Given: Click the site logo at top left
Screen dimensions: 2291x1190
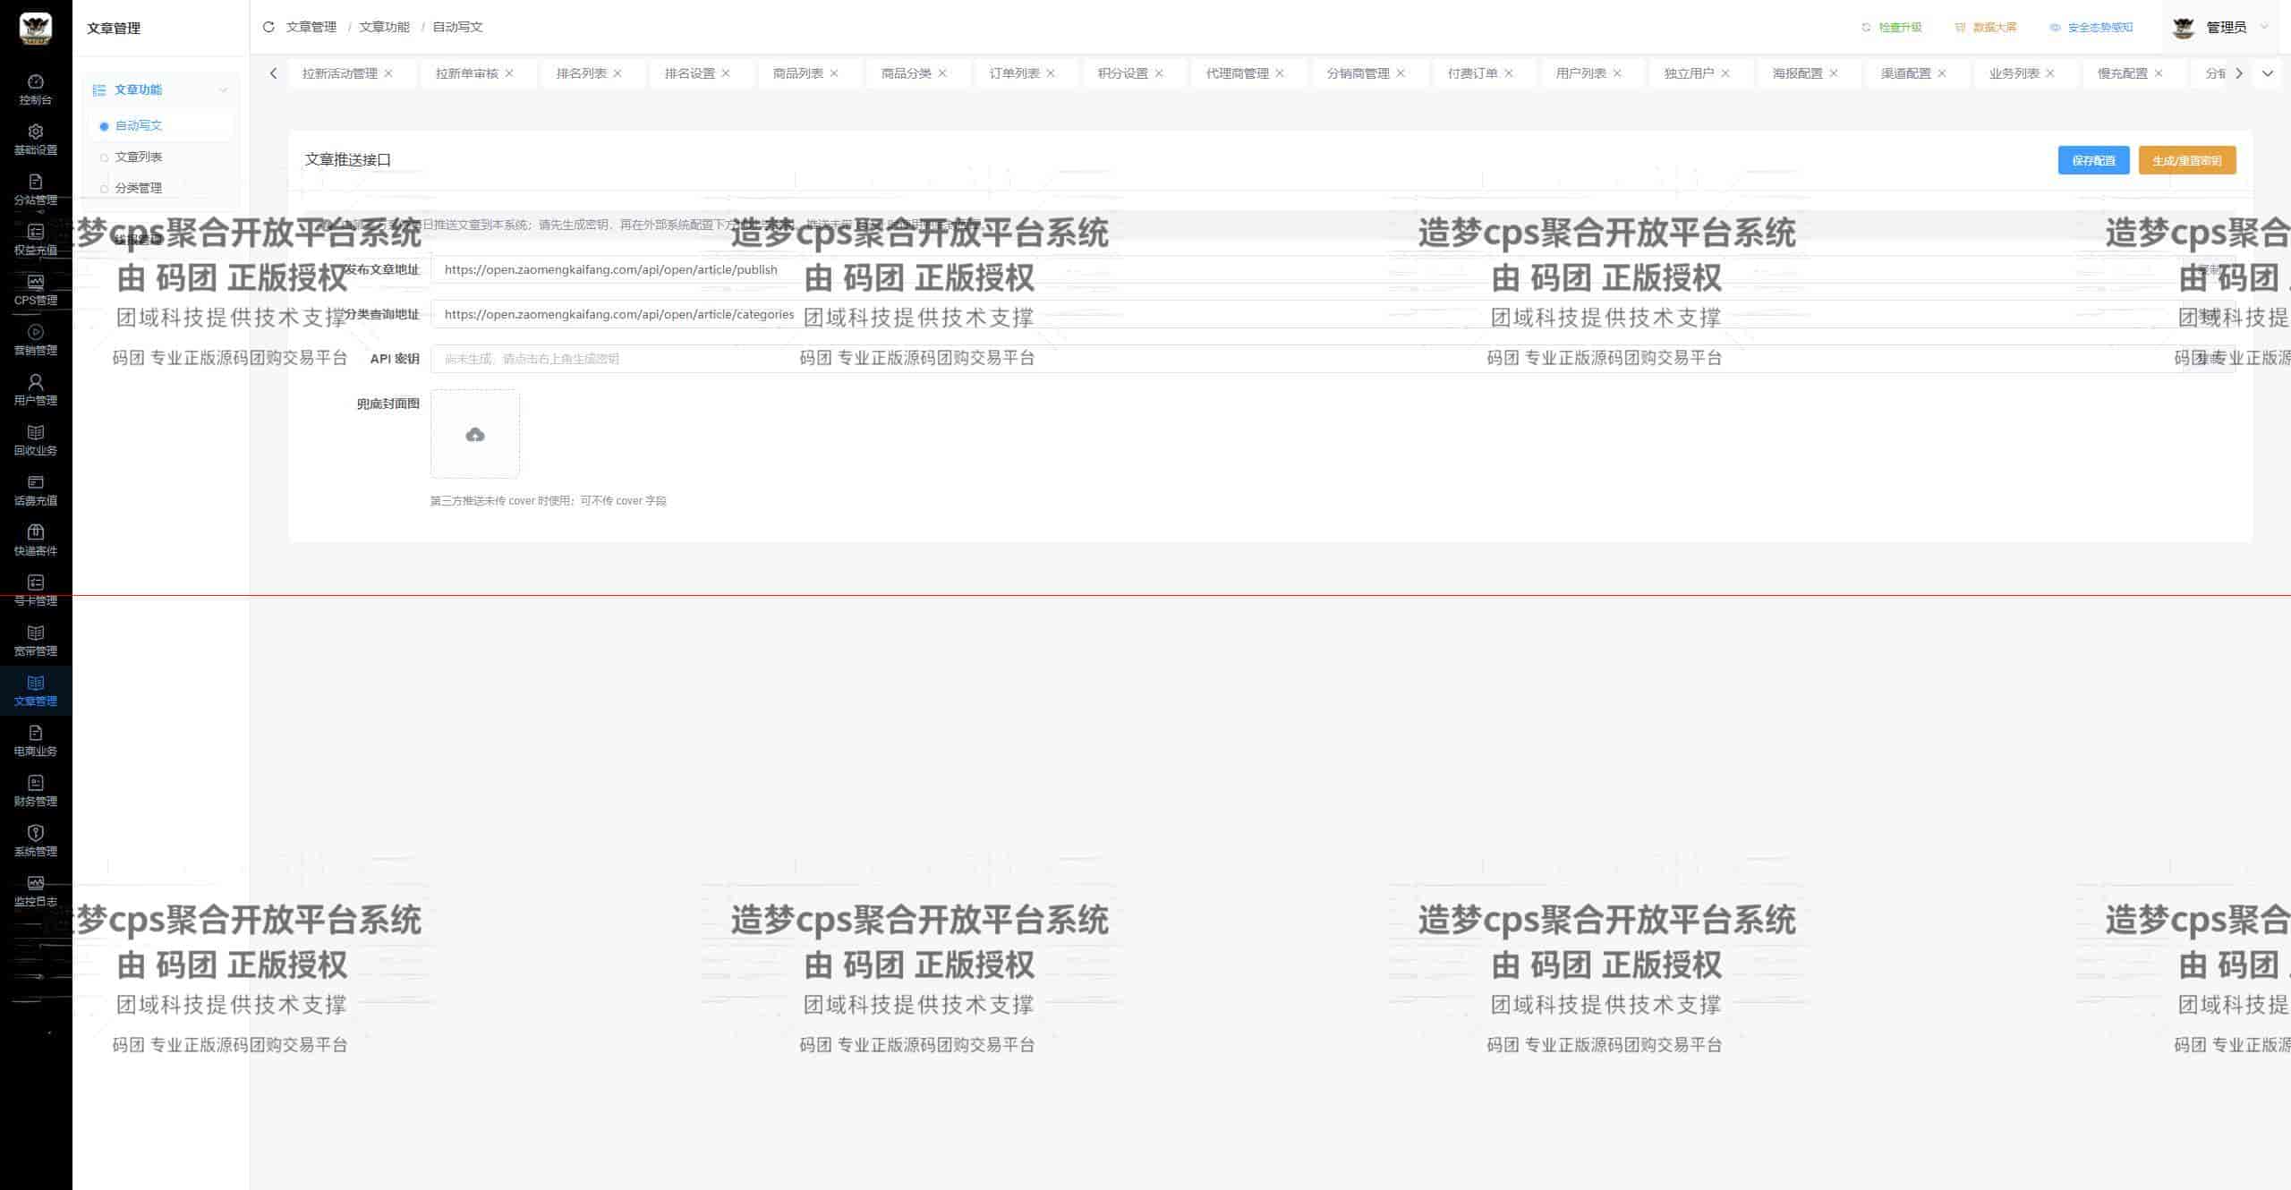Looking at the screenshot, I should [x=36, y=29].
